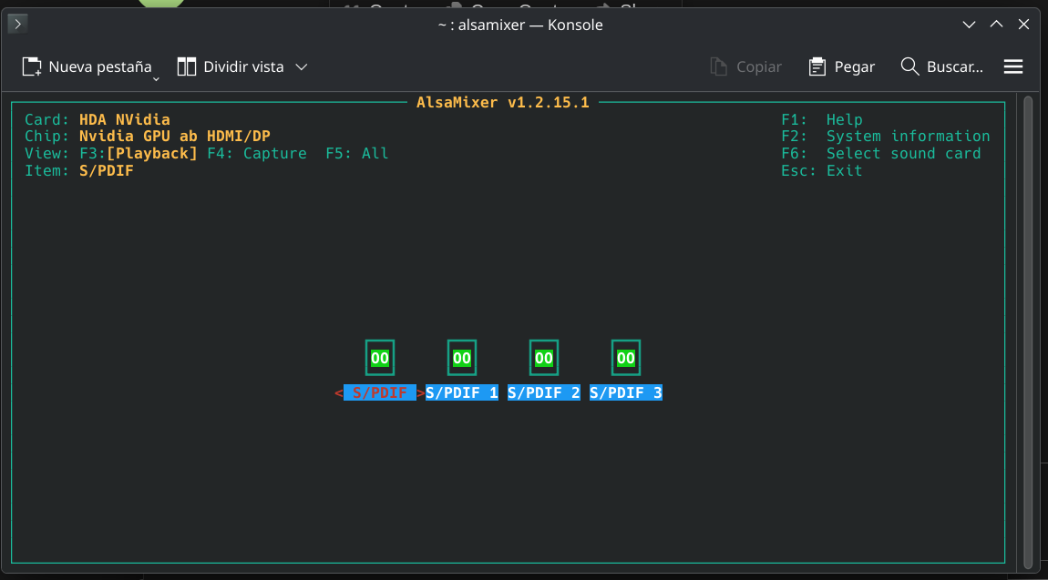Click the Copiar copy icon
Image resolution: width=1048 pixels, height=580 pixels.
pos(719,66)
